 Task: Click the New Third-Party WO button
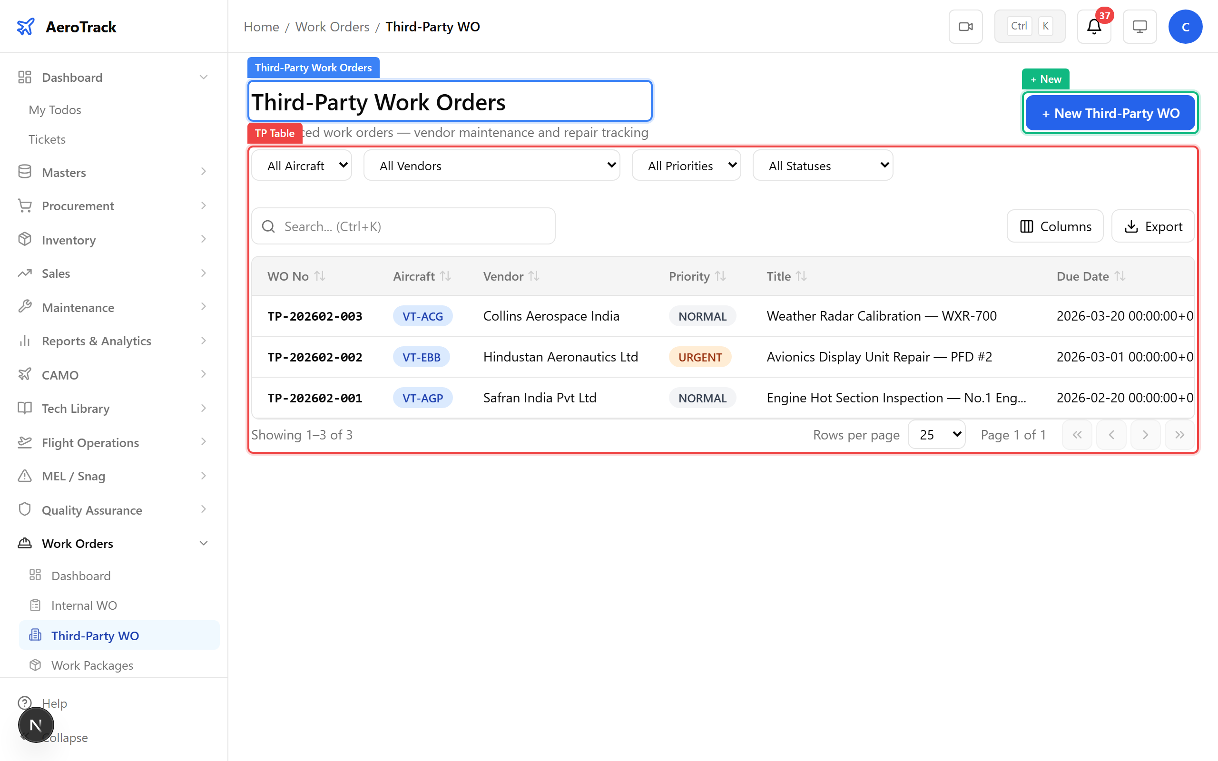[1110, 113]
